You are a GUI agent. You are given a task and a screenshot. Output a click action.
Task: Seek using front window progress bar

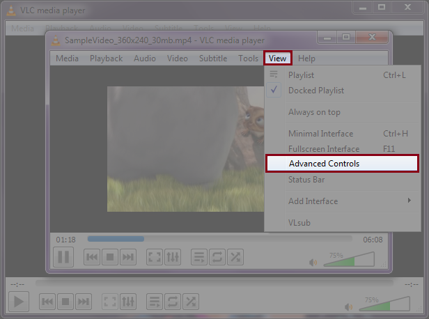pyautogui.click(x=220, y=239)
